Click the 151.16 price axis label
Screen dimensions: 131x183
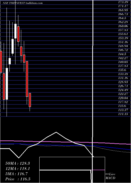(123, 42)
